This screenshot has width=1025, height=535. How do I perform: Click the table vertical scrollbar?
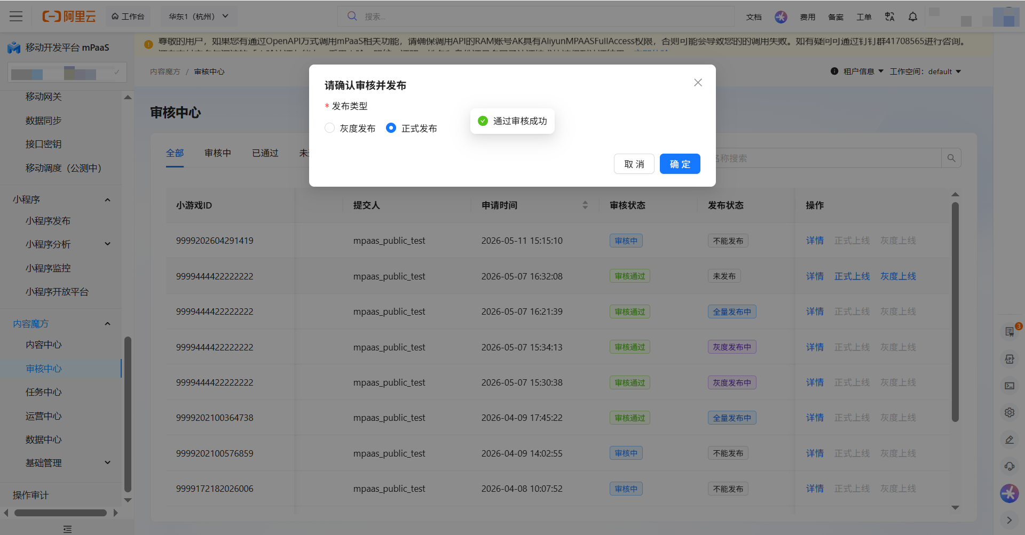pos(955,312)
